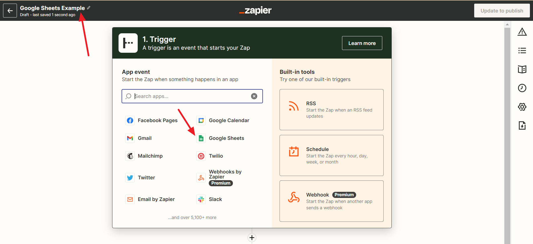Focus the Search apps input field

coord(192,96)
